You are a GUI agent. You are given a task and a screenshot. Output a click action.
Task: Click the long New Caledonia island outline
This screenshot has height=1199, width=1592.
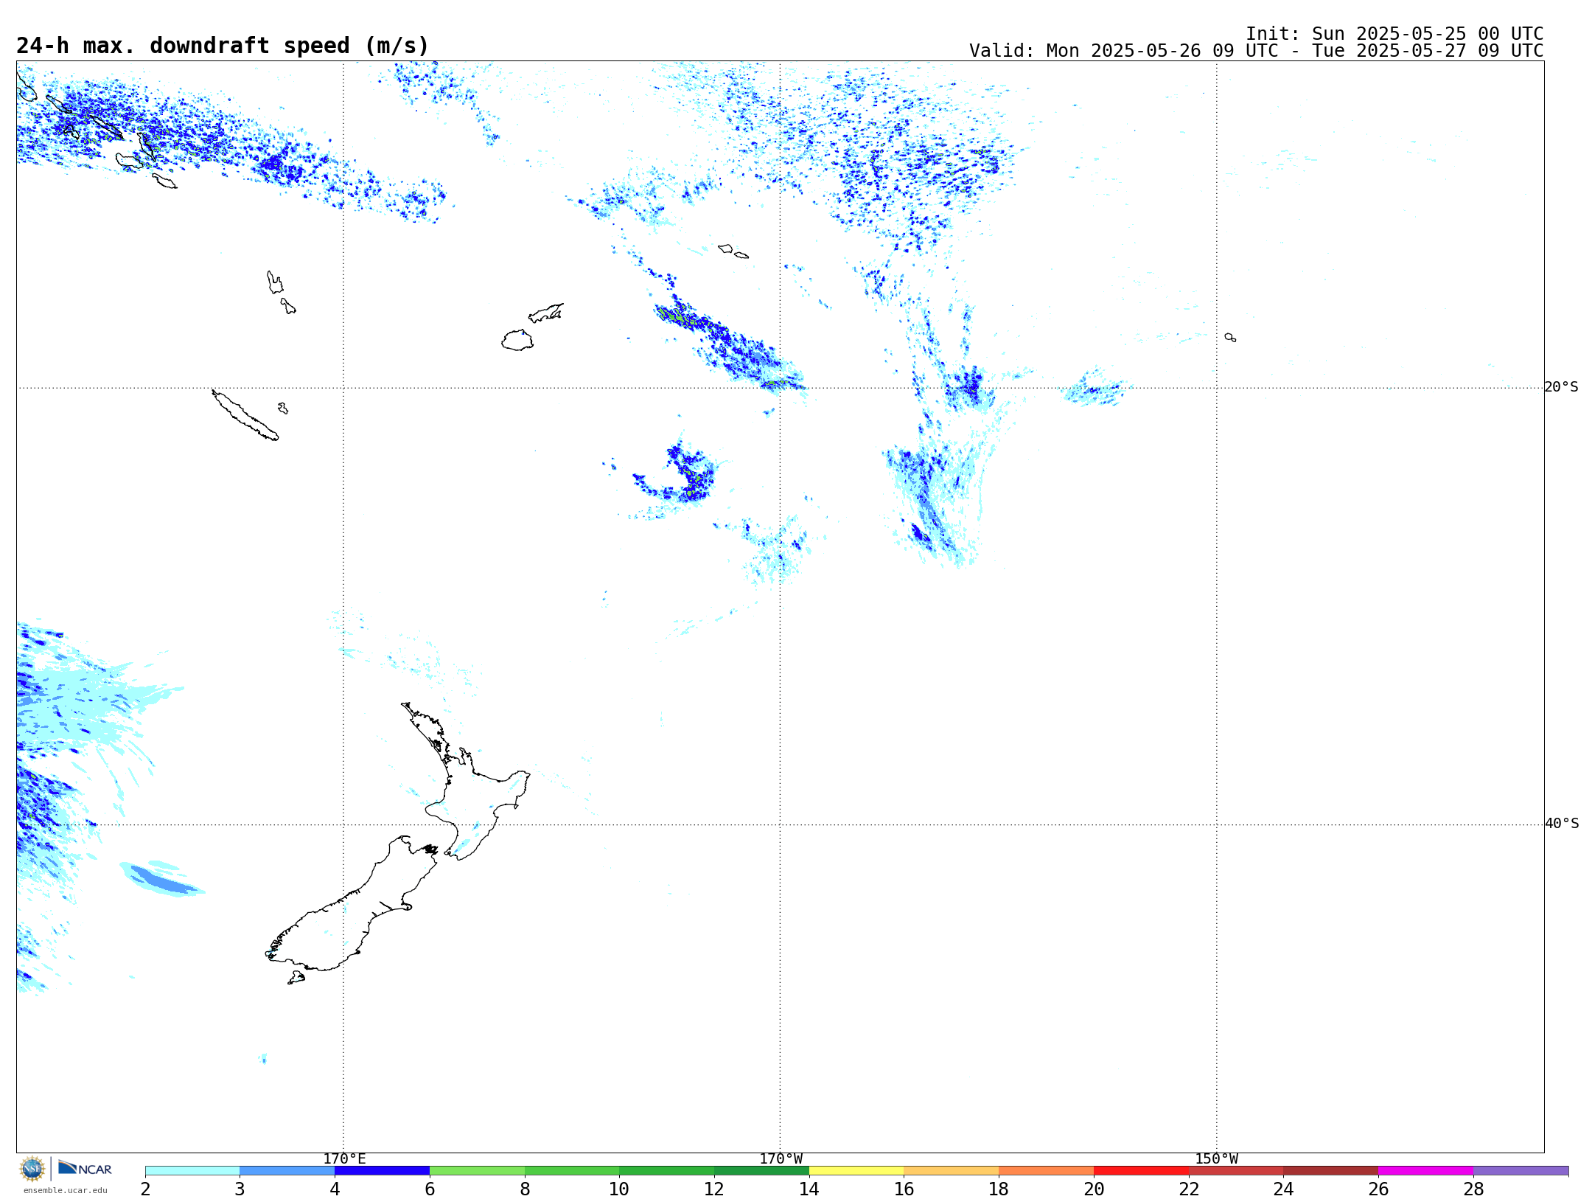pos(245,415)
